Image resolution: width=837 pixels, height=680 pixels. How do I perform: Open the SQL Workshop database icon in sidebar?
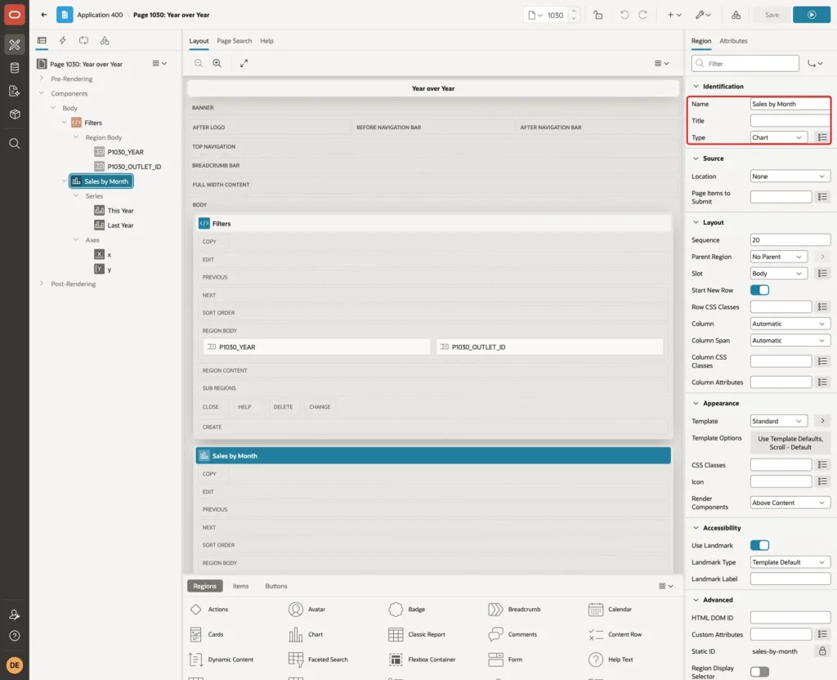tap(15, 68)
